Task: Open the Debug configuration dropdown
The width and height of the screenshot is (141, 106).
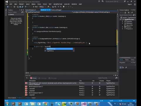Action: [43, 7]
